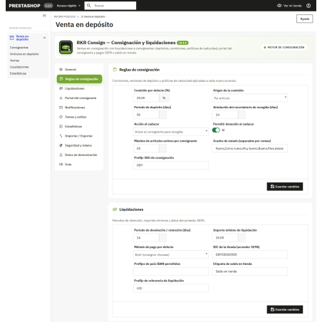The image size is (322, 322).
Task: Open Método de pago por defecto dropdown
Action: [x=171, y=254]
